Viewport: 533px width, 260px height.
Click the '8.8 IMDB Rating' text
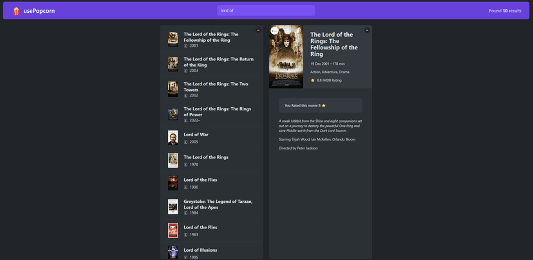click(329, 80)
